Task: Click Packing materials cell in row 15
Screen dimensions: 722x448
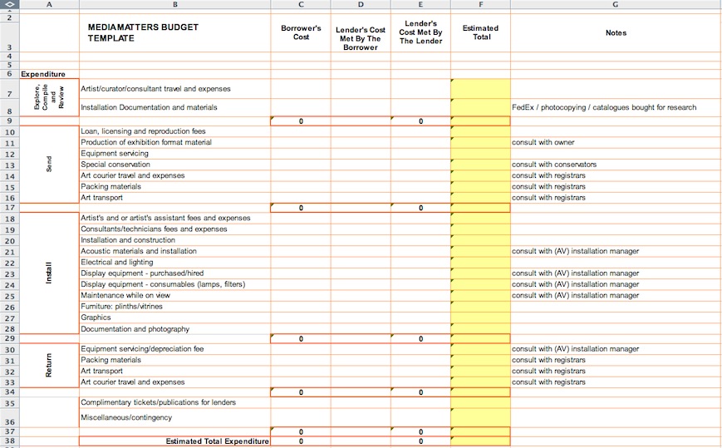Action: pos(175,186)
